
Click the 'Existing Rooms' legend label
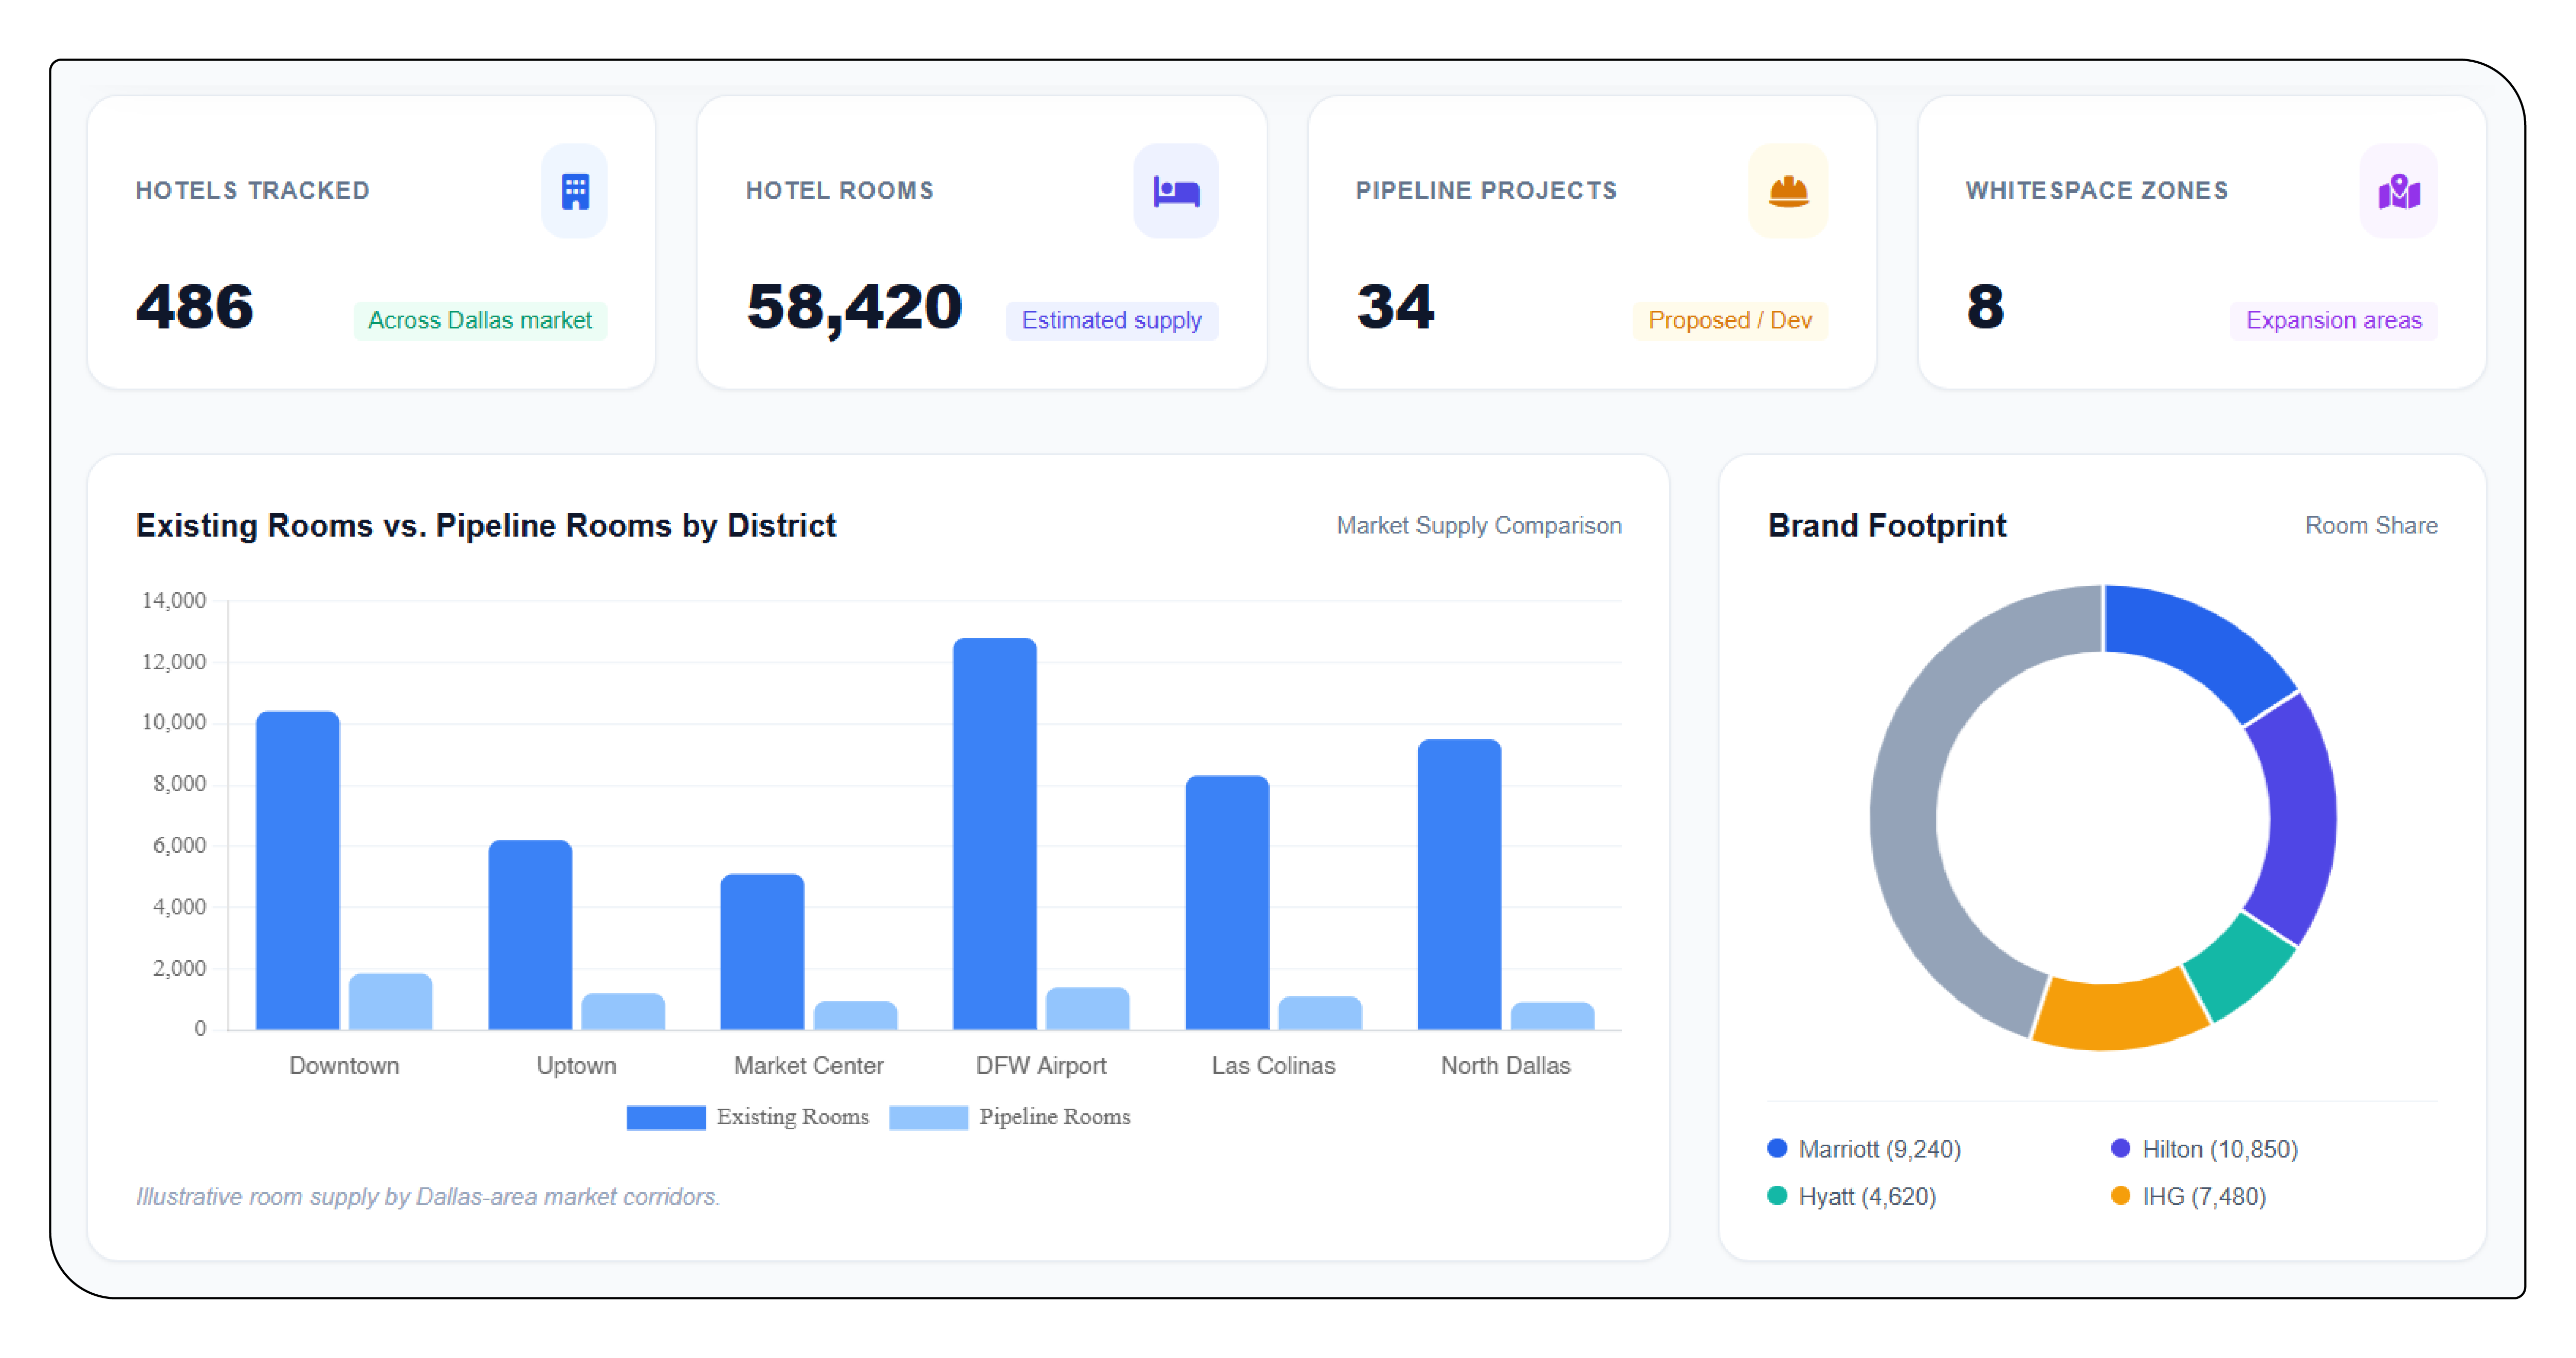792,1117
